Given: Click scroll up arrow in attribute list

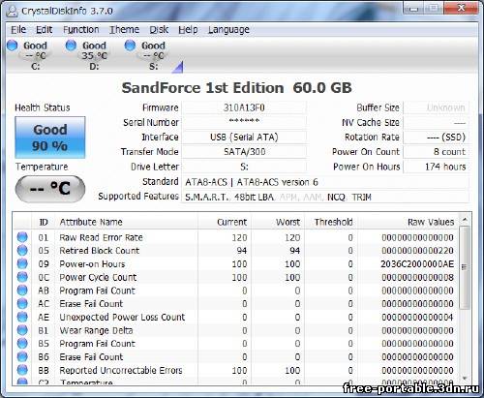Looking at the screenshot, I should [x=465, y=220].
